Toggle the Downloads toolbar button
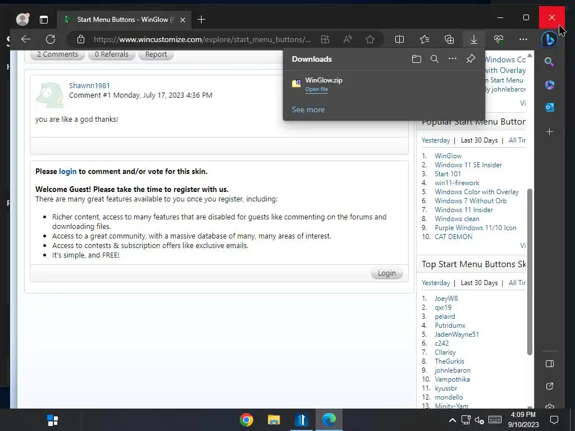This screenshot has width=575, height=431. tap(474, 39)
